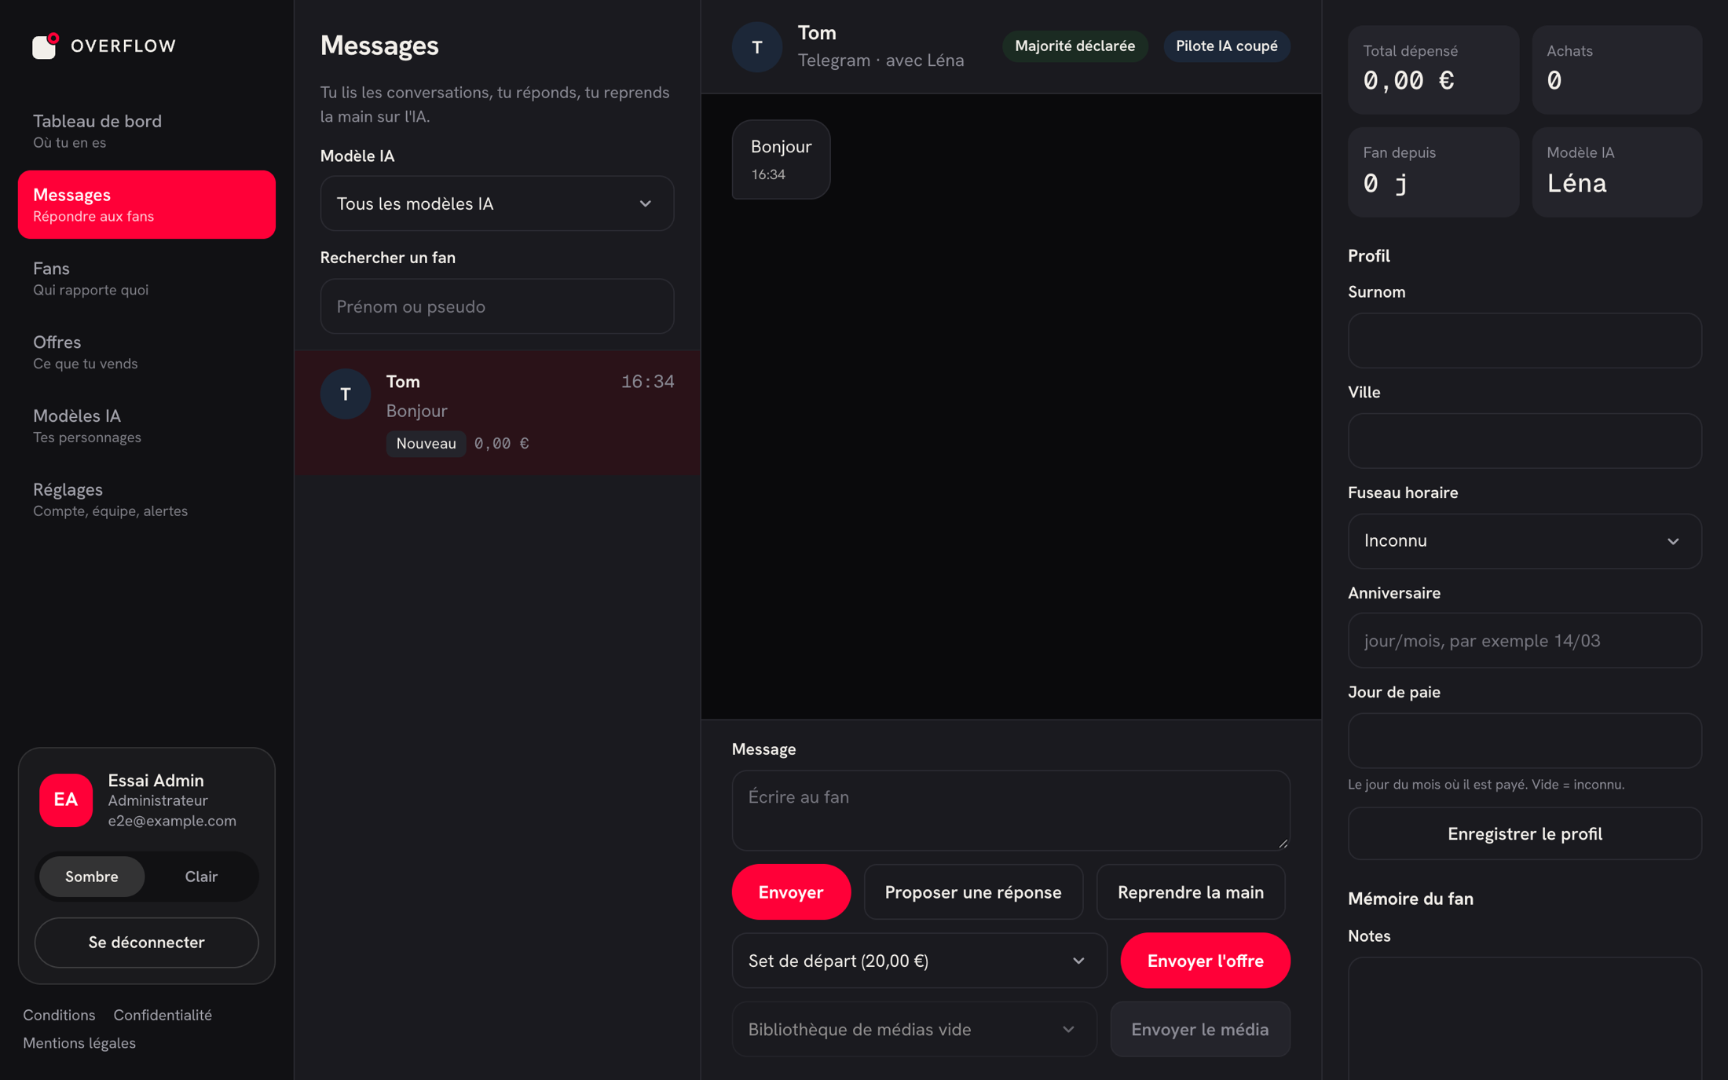Open the Bibliothèque de médias vide dropdown
This screenshot has height=1080, width=1728.
pos(914,1029)
